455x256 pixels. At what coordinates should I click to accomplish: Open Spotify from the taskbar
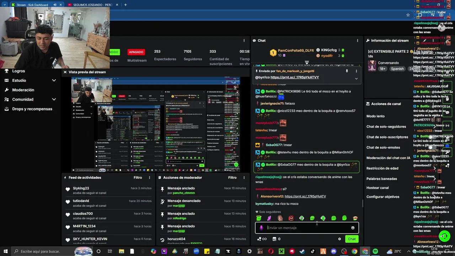coord(375,251)
